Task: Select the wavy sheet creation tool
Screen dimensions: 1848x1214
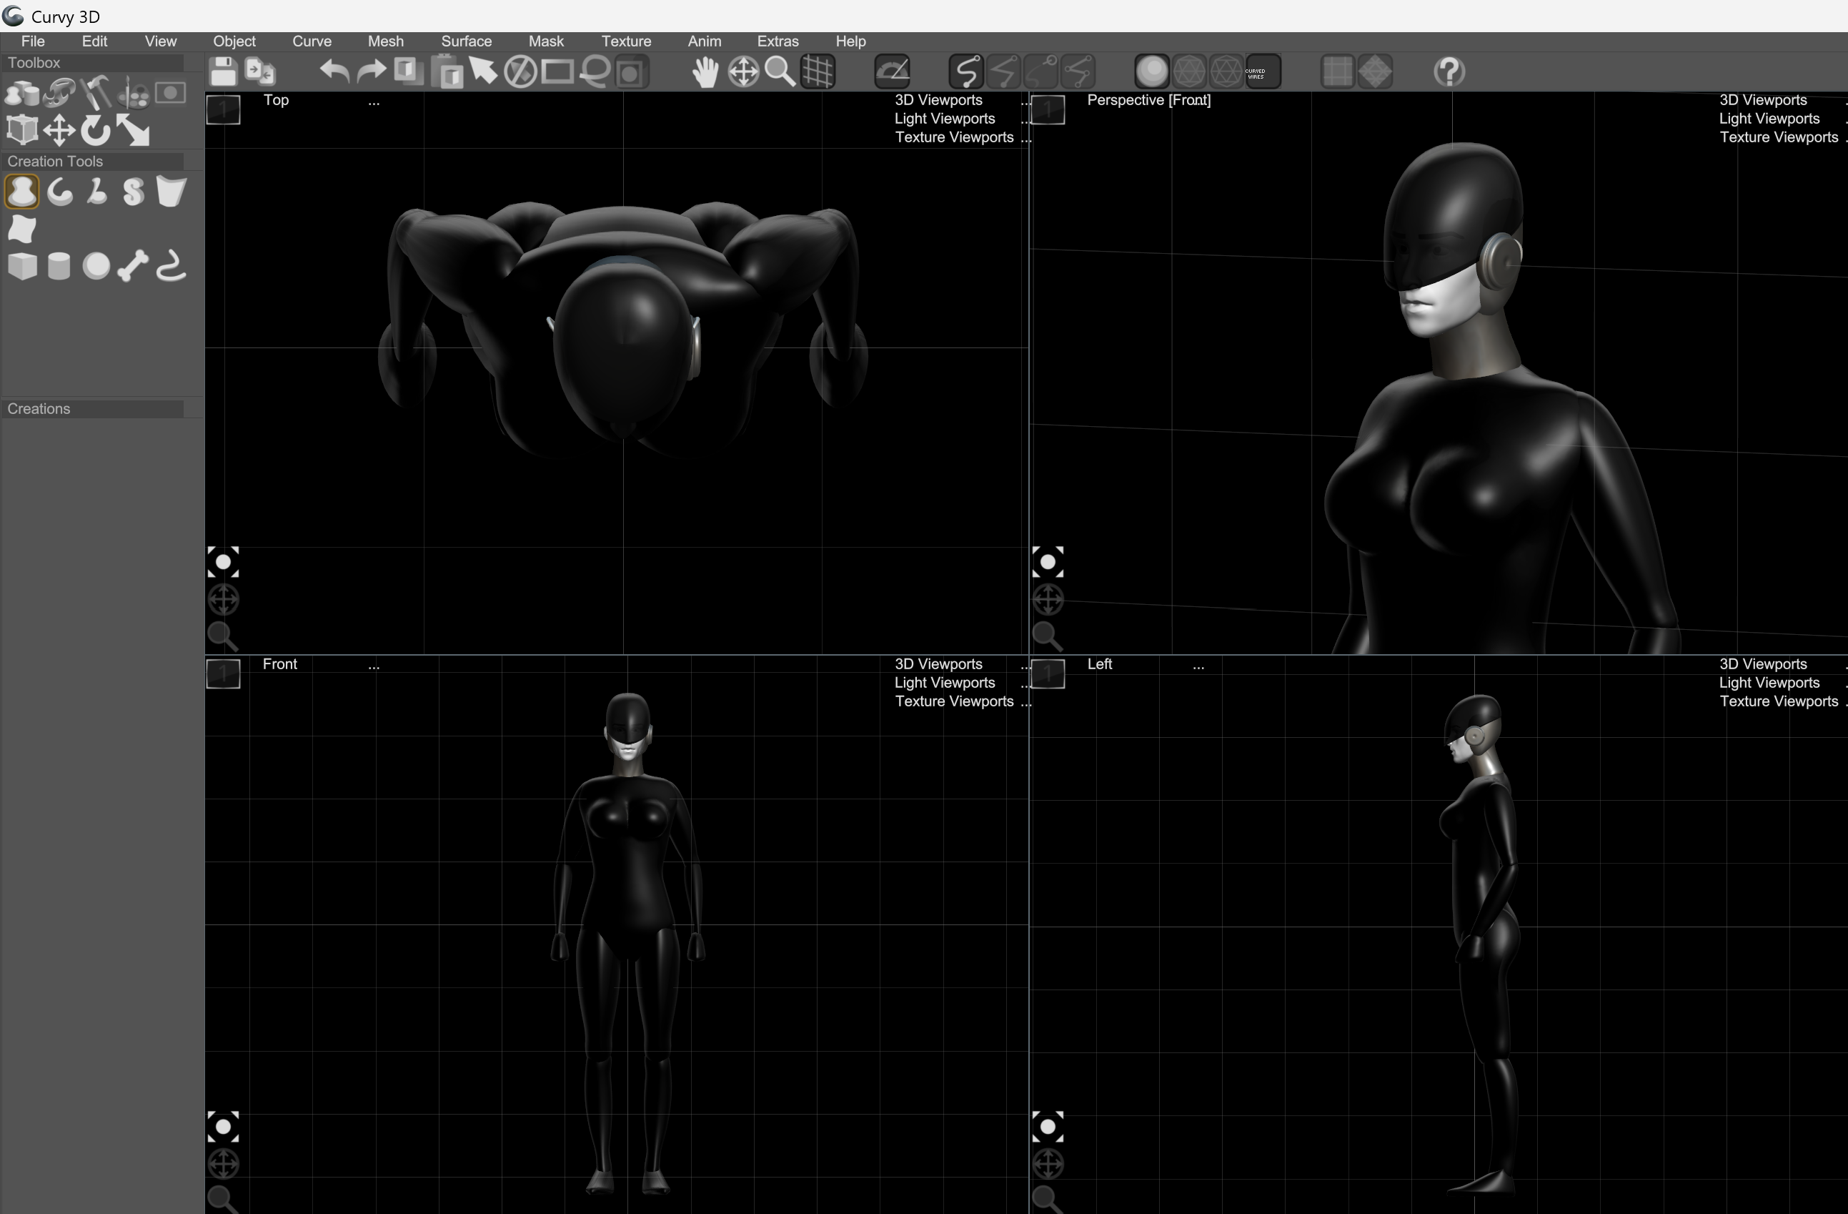Action: [x=21, y=229]
